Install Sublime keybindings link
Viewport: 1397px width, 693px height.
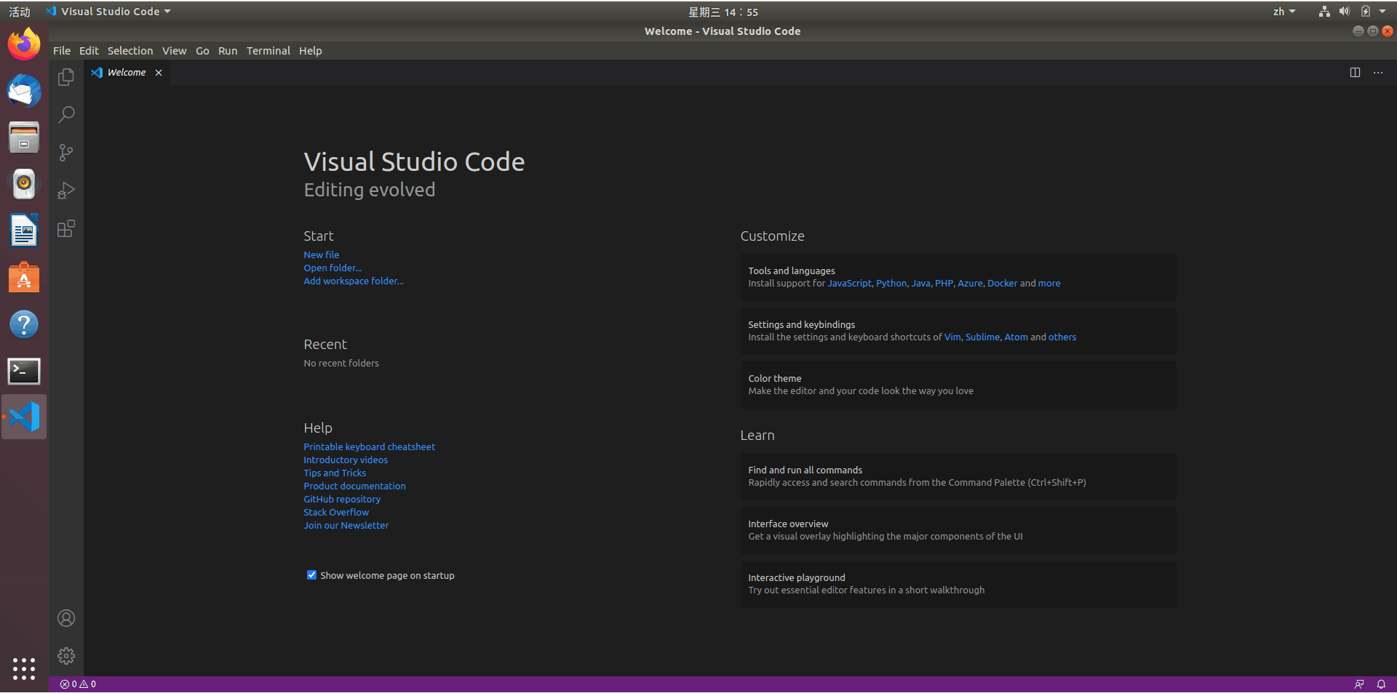(982, 337)
